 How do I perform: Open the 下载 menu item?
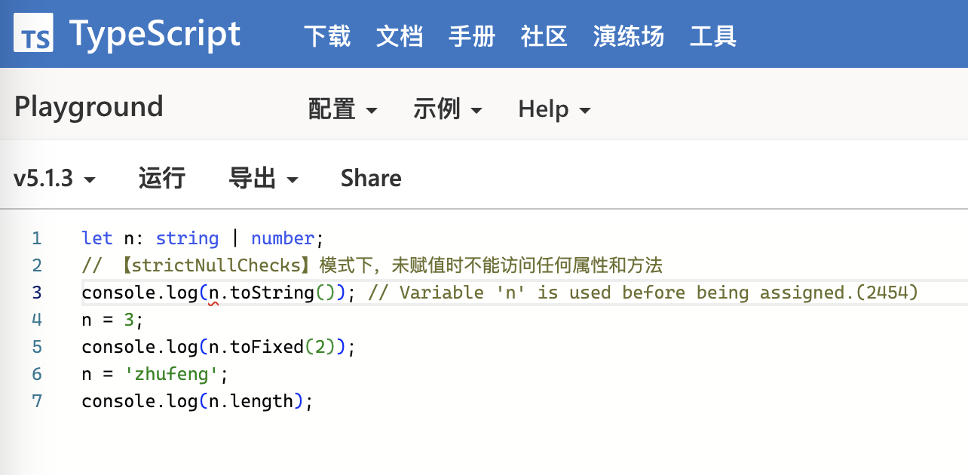click(x=327, y=36)
